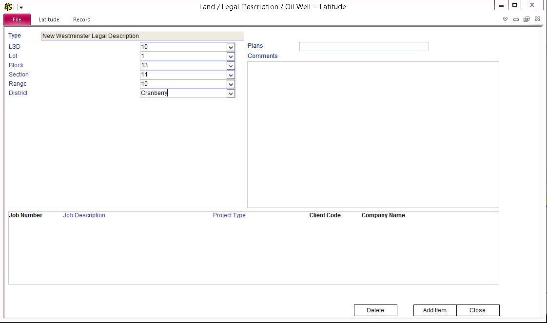Viewport: 547px width, 323px height.
Task: Minimize the inner document window
Action: tap(516, 19)
